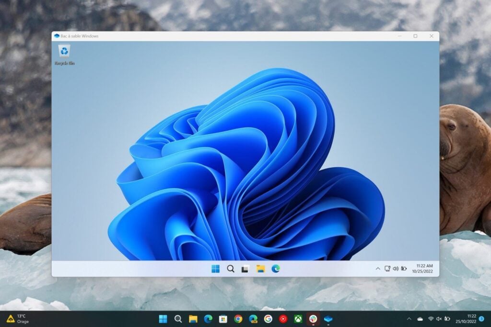Open the Recycle Bin in the sandbox
491x327 pixels.
[64, 55]
